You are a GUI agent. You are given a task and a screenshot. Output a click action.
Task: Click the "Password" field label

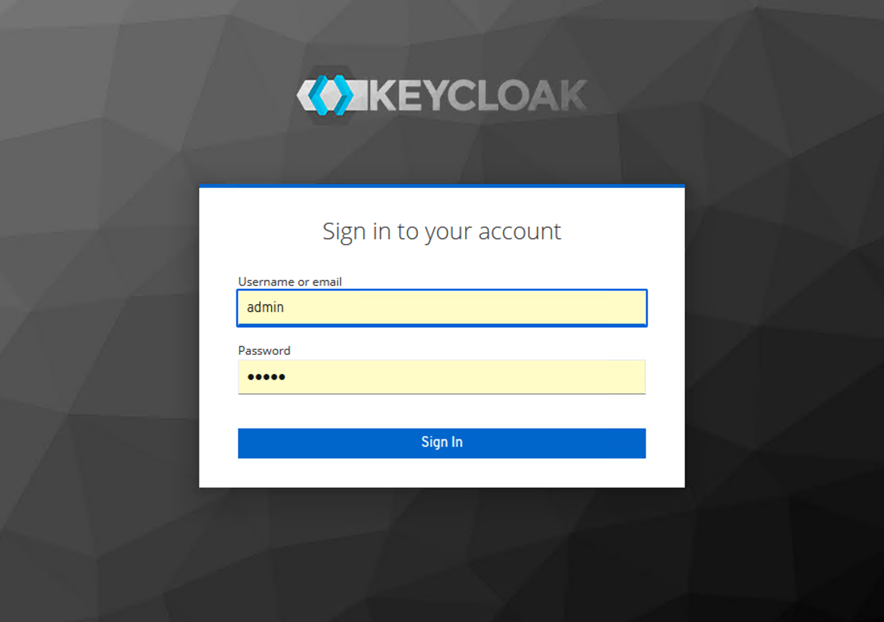264,351
